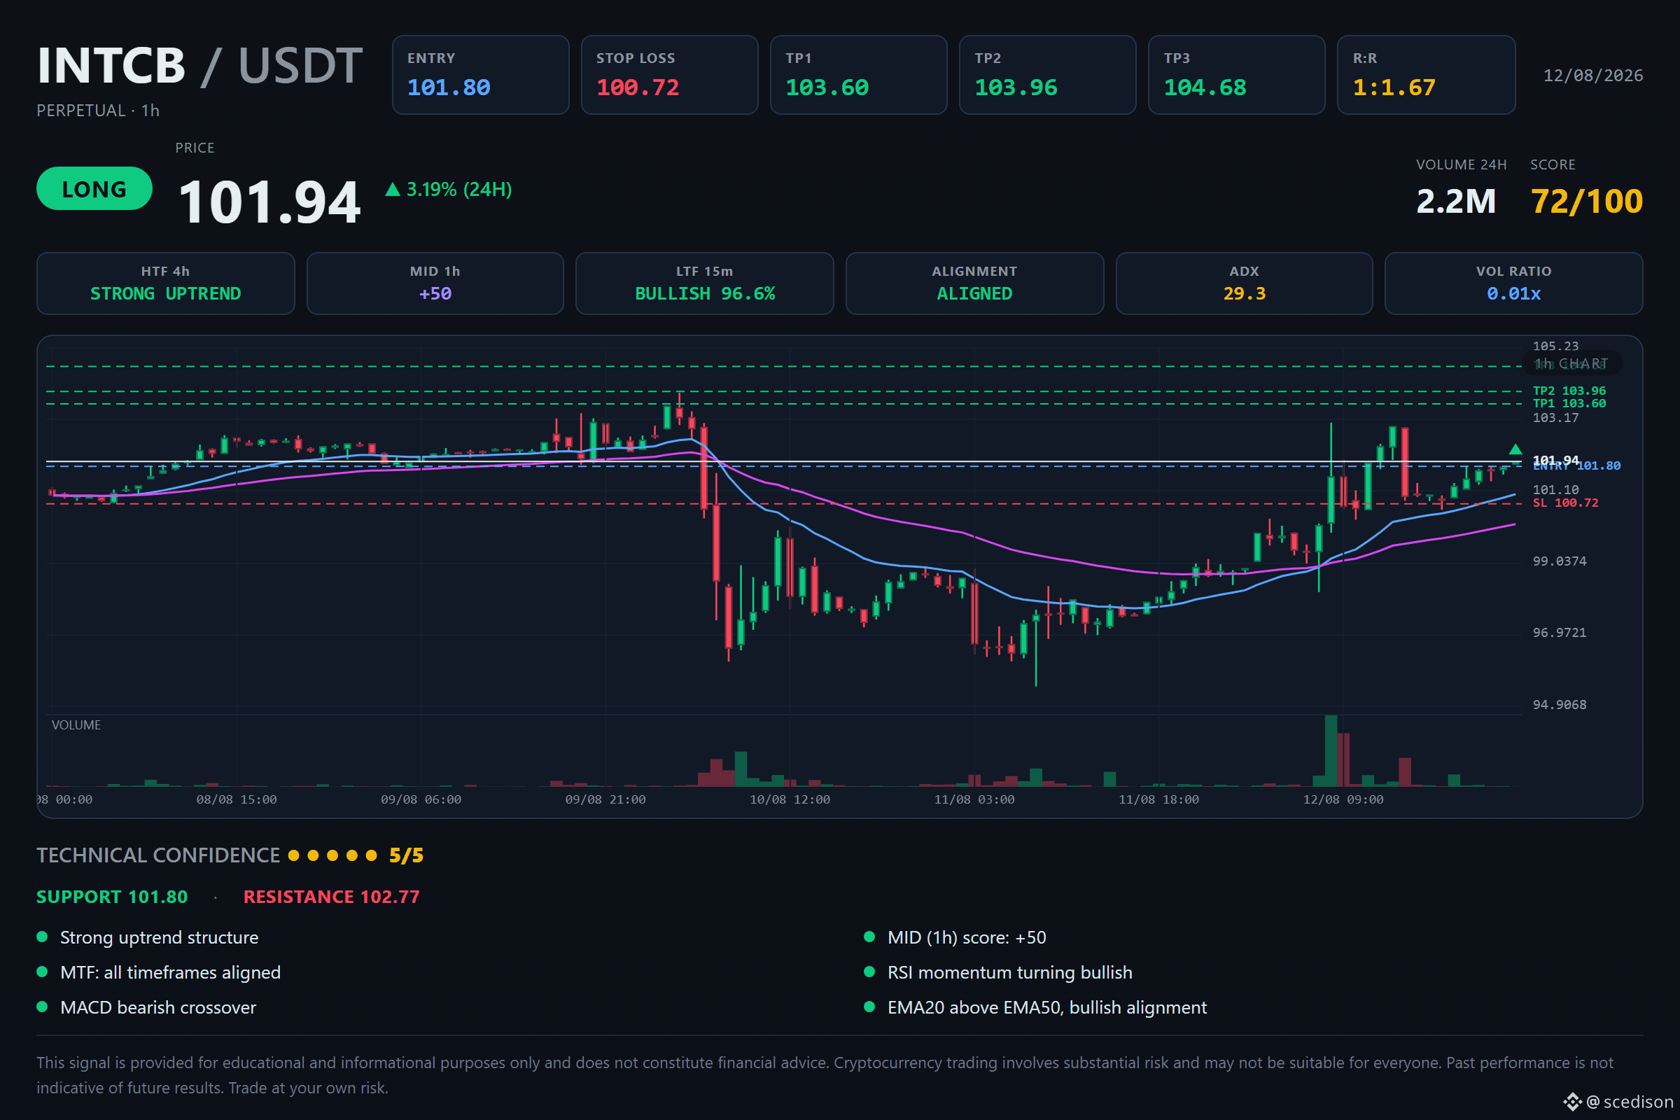
Task: Click the tallest green volume bar
Action: [x=1331, y=750]
